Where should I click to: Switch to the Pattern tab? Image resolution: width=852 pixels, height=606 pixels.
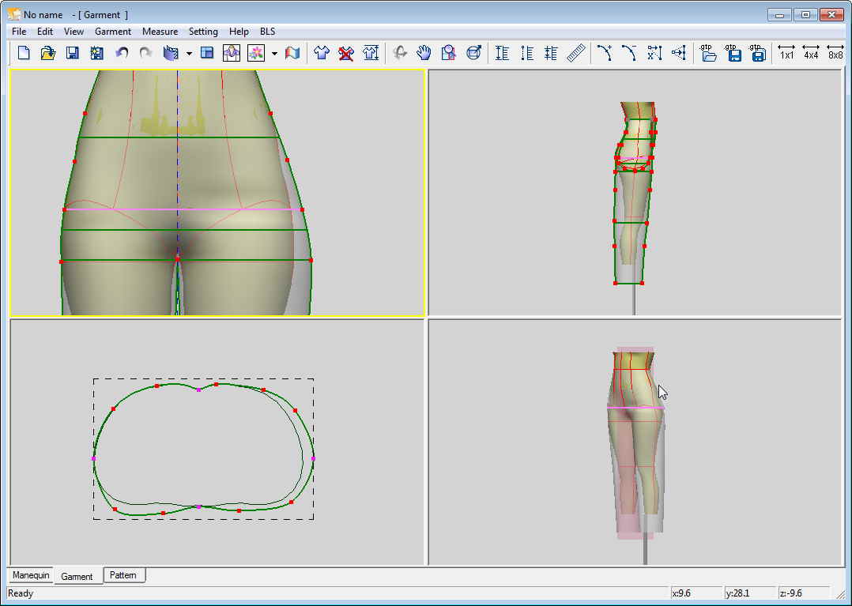123,575
